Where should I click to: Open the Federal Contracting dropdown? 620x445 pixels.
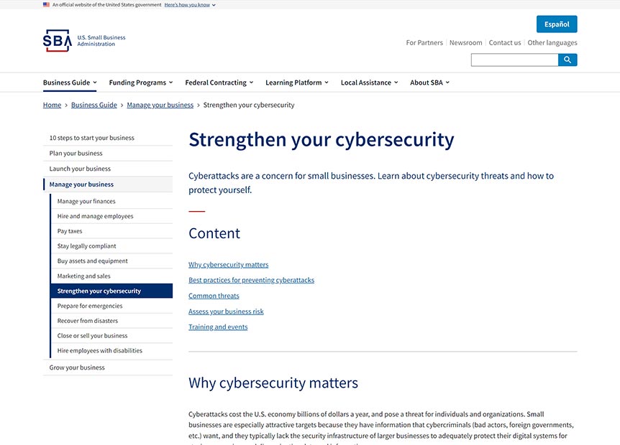219,83
